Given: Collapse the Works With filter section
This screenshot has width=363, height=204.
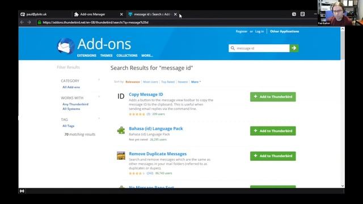Looking at the screenshot, I should click(99, 97).
